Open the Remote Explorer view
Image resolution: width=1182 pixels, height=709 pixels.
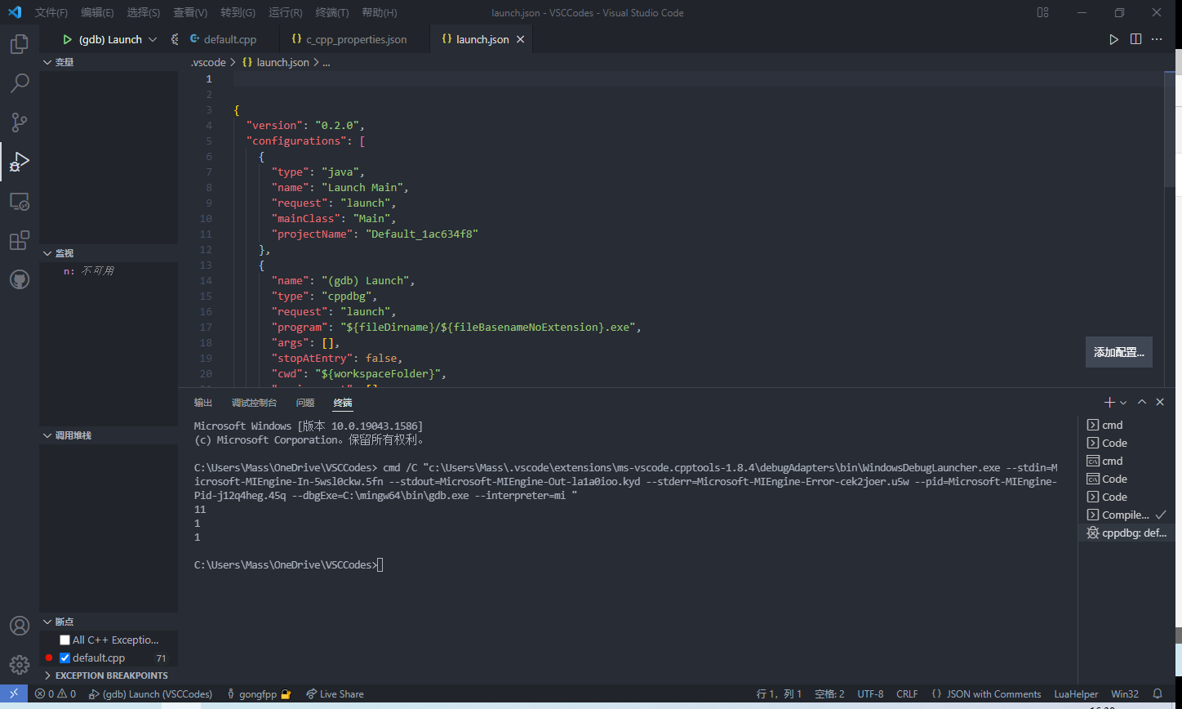pos(20,201)
